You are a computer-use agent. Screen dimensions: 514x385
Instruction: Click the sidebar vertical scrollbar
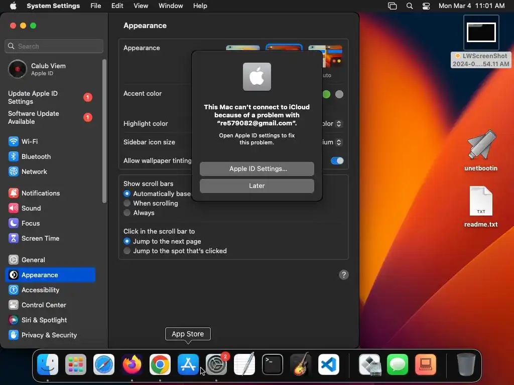point(104,131)
